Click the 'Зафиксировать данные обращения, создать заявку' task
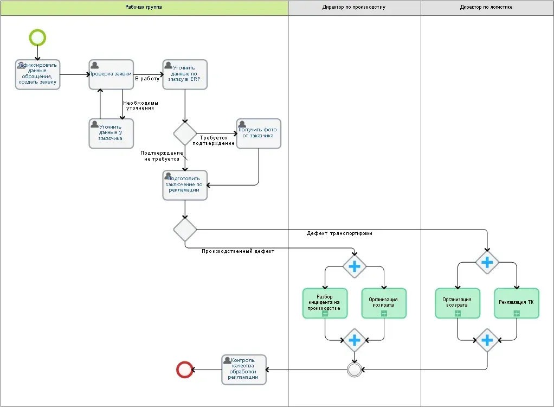The width and height of the screenshot is (554, 407). point(37,75)
